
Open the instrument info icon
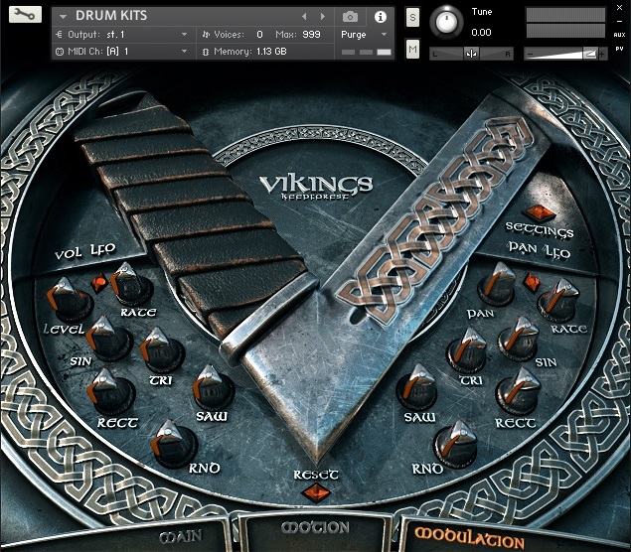coord(380,17)
